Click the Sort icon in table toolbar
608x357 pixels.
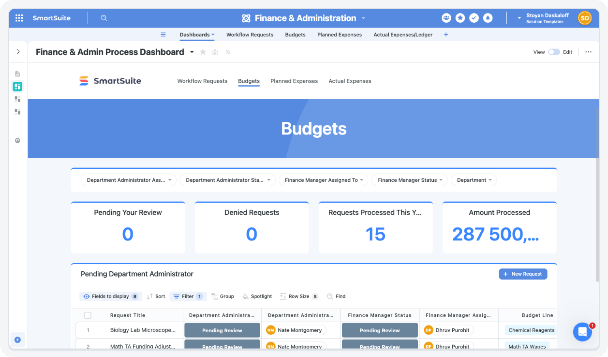click(x=156, y=296)
